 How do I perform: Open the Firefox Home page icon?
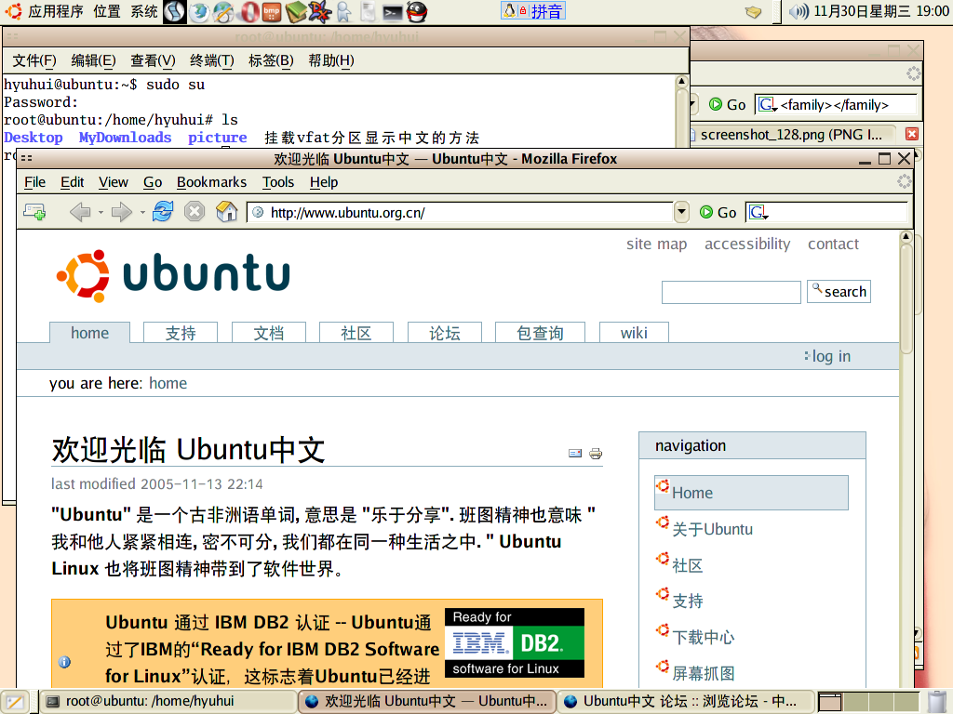pos(227,211)
